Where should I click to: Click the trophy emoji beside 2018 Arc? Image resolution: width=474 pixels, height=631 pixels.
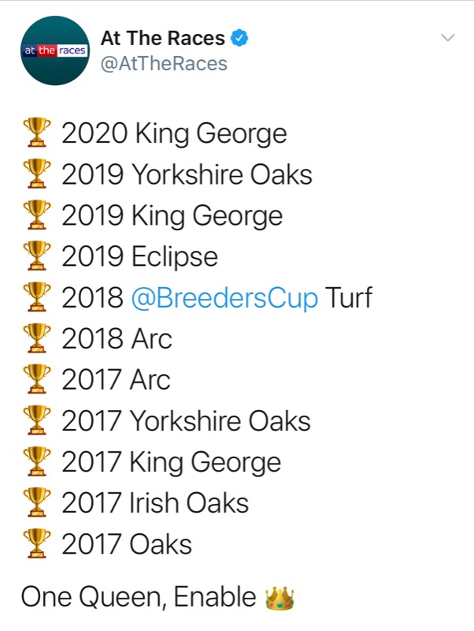[x=36, y=339]
